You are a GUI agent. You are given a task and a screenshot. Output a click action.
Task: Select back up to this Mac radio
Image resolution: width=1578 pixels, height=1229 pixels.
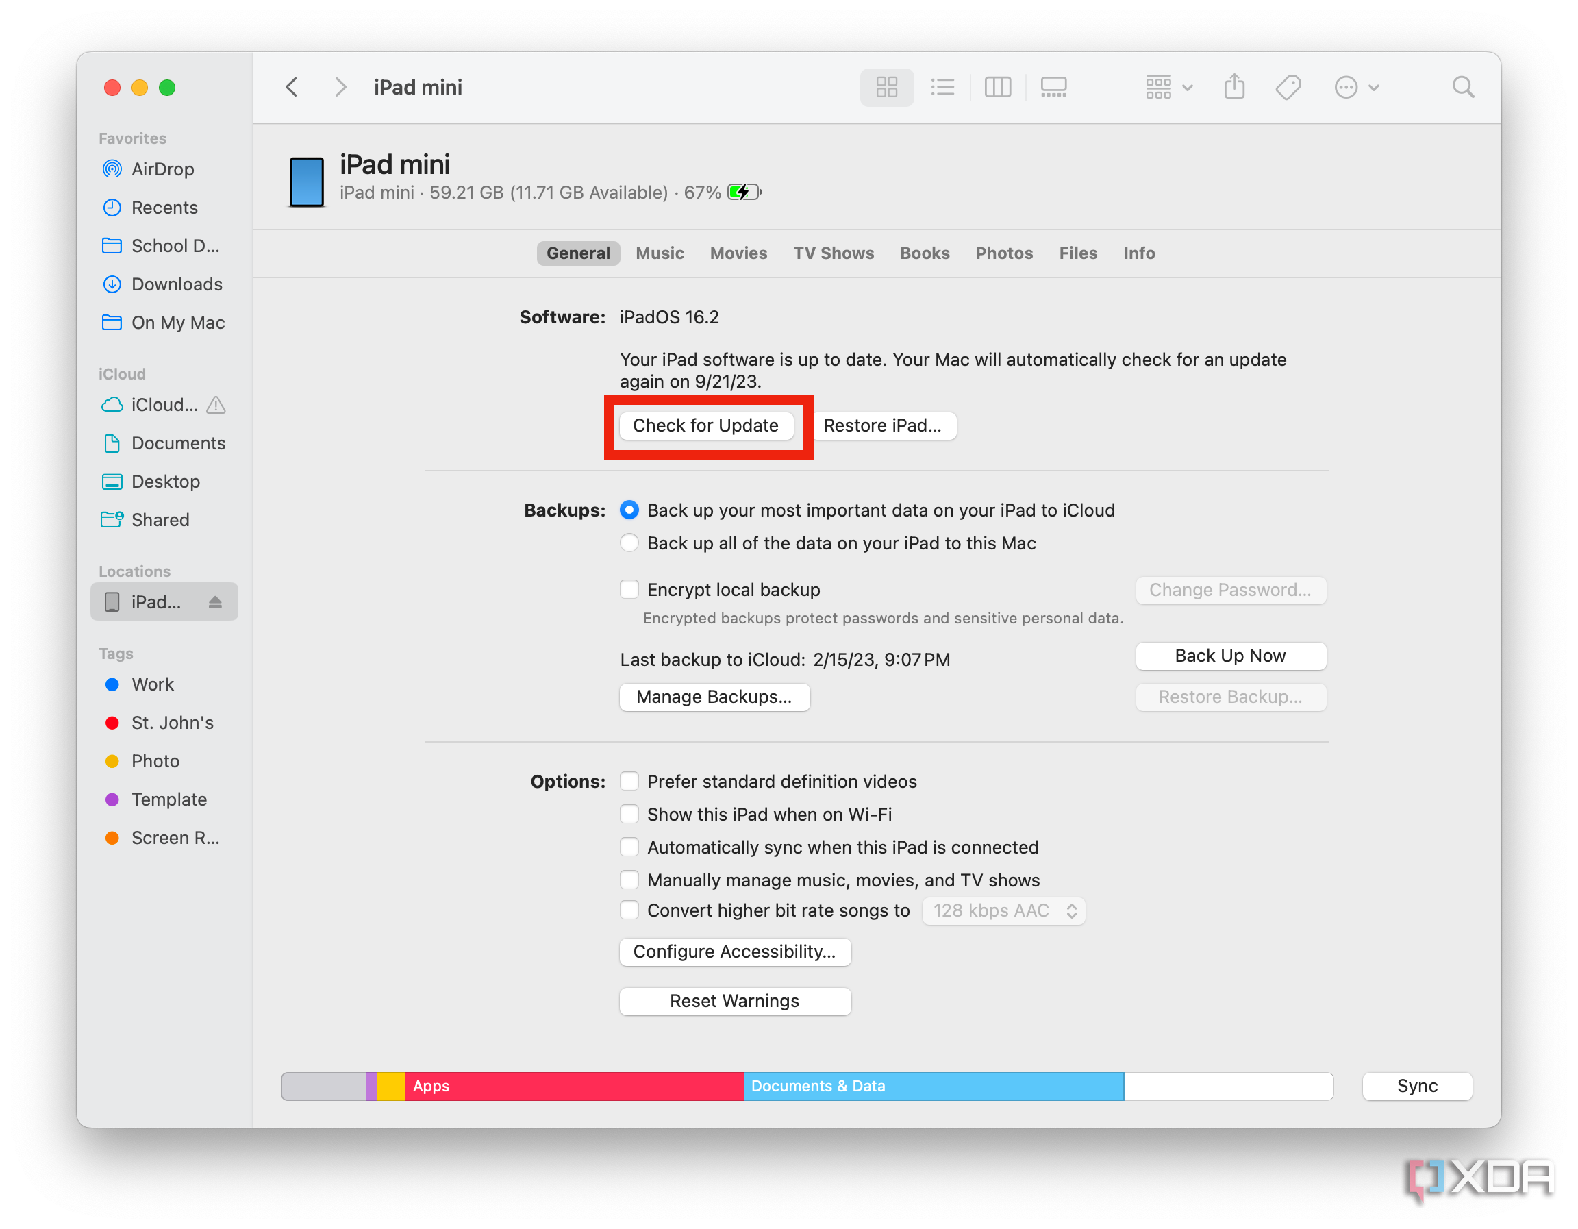[x=629, y=543]
